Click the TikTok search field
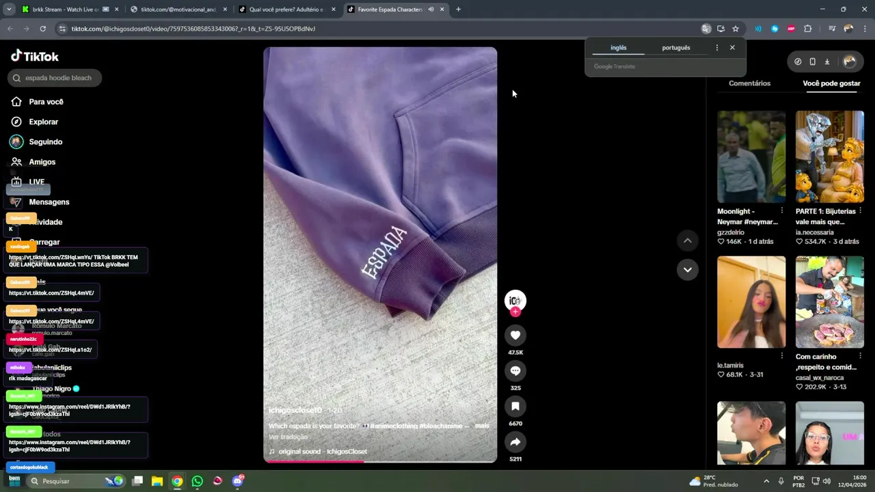The width and height of the screenshot is (875, 492). pyautogui.click(x=55, y=78)
